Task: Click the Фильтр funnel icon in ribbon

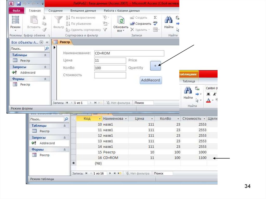Action: point(58,20)
